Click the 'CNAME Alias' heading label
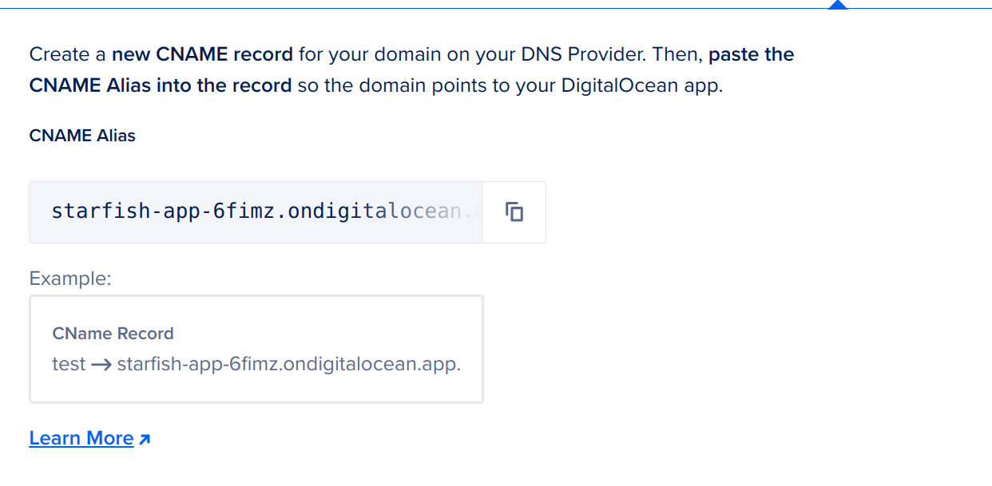992x486 pixels. point(82,136)
